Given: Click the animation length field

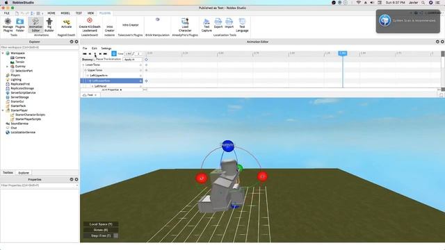Looking at the screenshot, I should pos(138,53).
